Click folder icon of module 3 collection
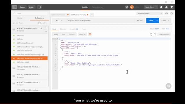Viewport: 185px width, 104px height. click(x=14, y=68)
